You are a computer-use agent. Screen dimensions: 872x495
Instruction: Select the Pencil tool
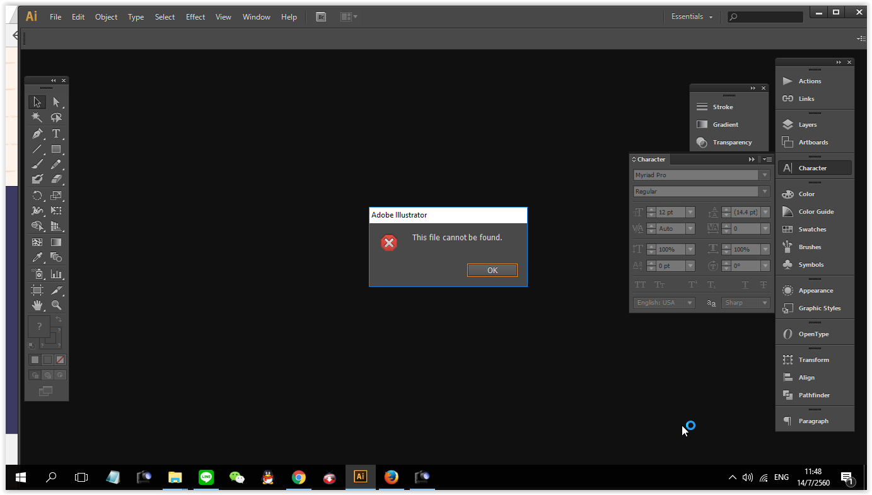56,165
